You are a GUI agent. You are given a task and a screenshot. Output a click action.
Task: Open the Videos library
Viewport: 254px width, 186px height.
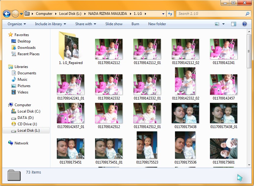point(23,92)
